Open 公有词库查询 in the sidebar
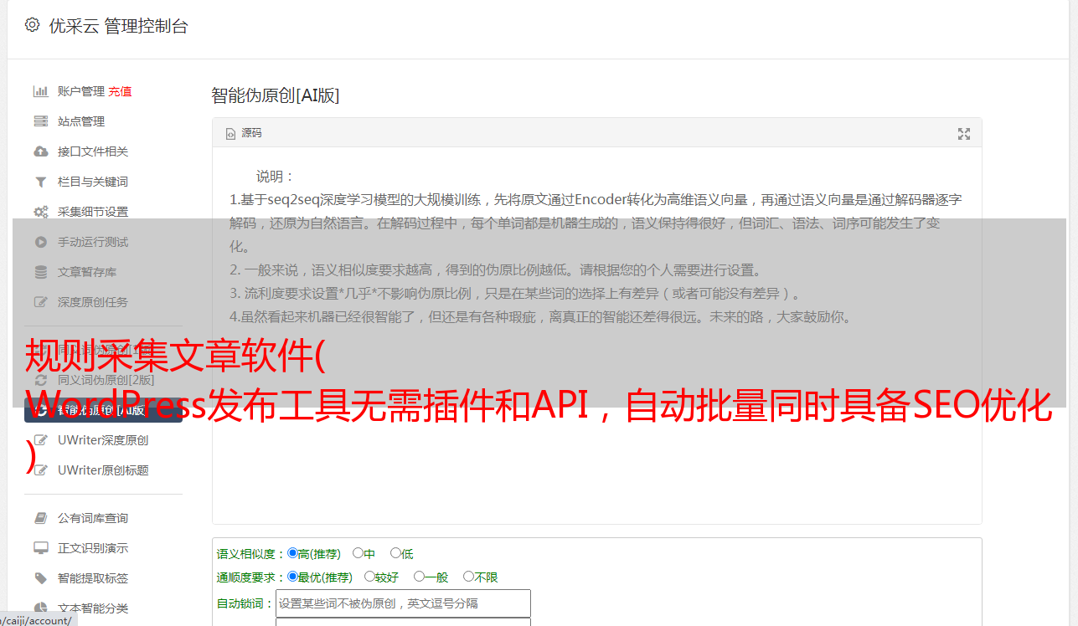The height and width of the screenshot is (626, 1078). (x=92, y=518)
